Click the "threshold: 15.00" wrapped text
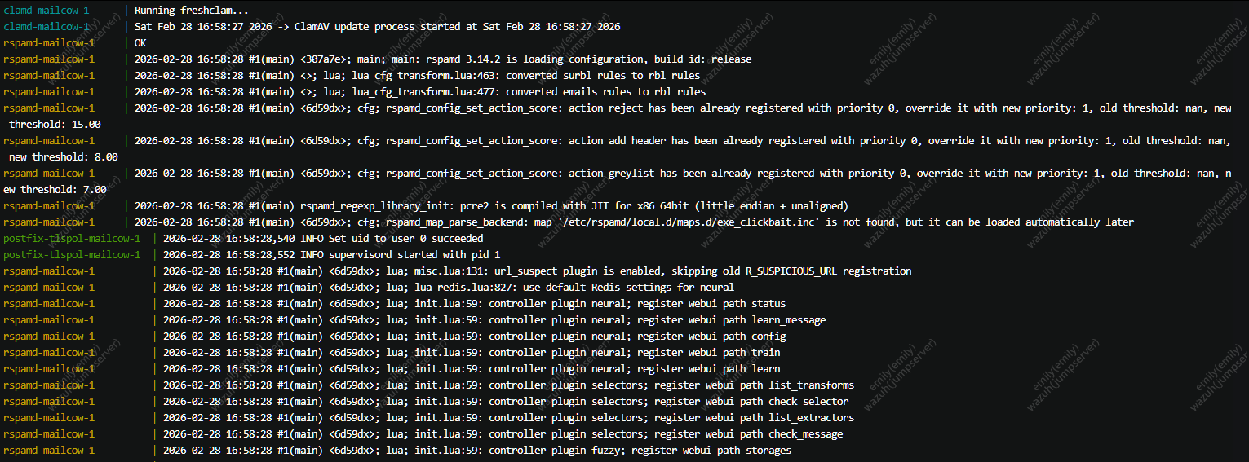This screenshot has height=462, width=1249. click(x=55, y=125)
